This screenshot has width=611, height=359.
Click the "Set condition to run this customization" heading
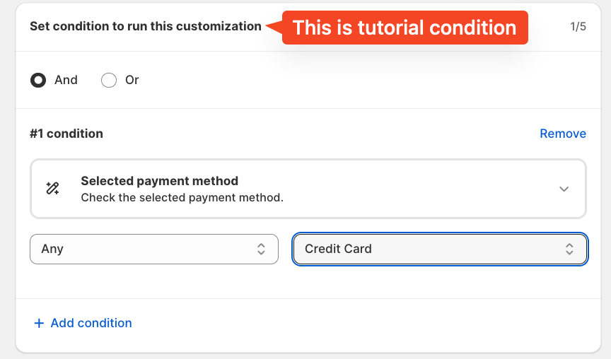[x=145, y=26]
